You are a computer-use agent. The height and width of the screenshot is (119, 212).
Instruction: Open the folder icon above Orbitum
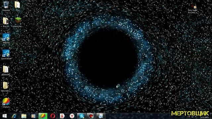6,87
